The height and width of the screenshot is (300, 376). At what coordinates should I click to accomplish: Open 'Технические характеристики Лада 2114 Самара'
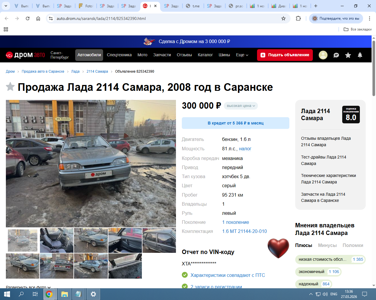coord(328,179)
